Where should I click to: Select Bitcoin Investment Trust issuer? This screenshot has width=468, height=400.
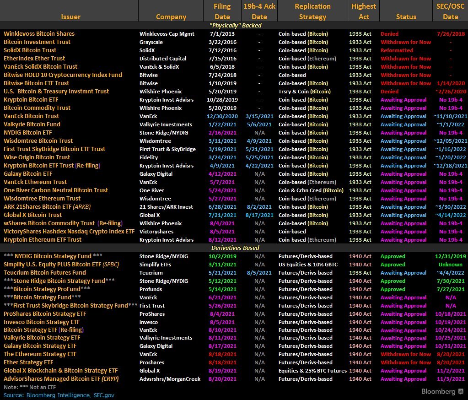pos(37,42)
